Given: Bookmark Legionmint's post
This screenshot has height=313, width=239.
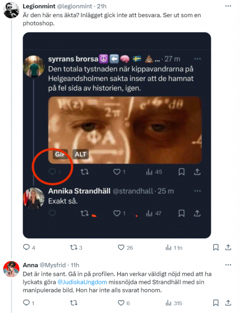Looking at the screenshot, I should 216,247.
